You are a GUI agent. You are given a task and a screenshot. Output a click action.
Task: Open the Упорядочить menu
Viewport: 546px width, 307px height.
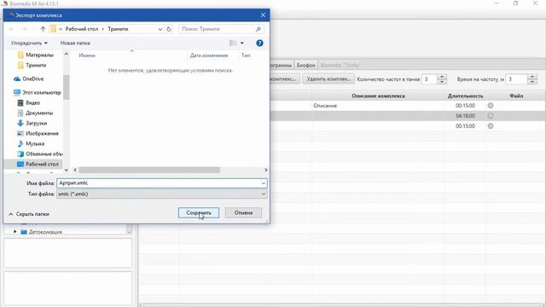29,43
